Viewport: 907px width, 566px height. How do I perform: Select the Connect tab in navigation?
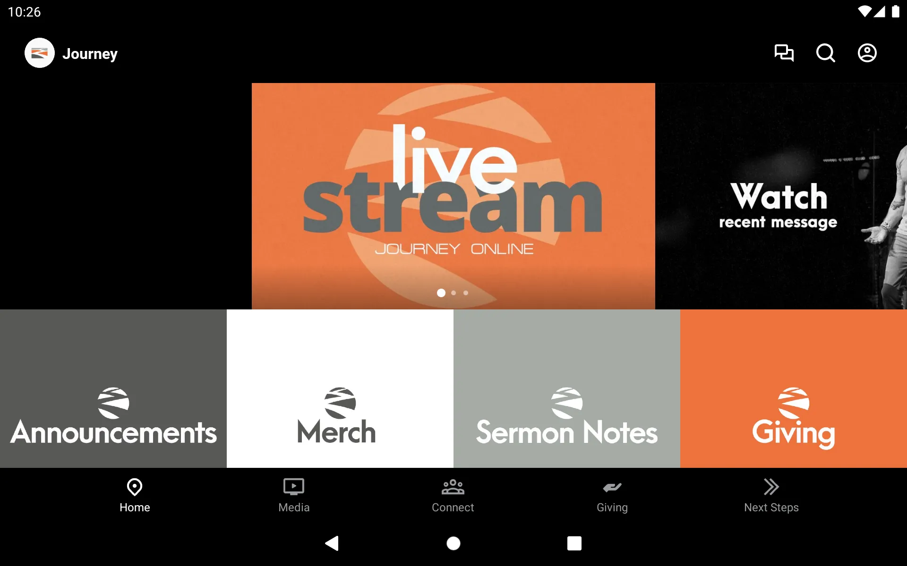click(x=453, y=495)
